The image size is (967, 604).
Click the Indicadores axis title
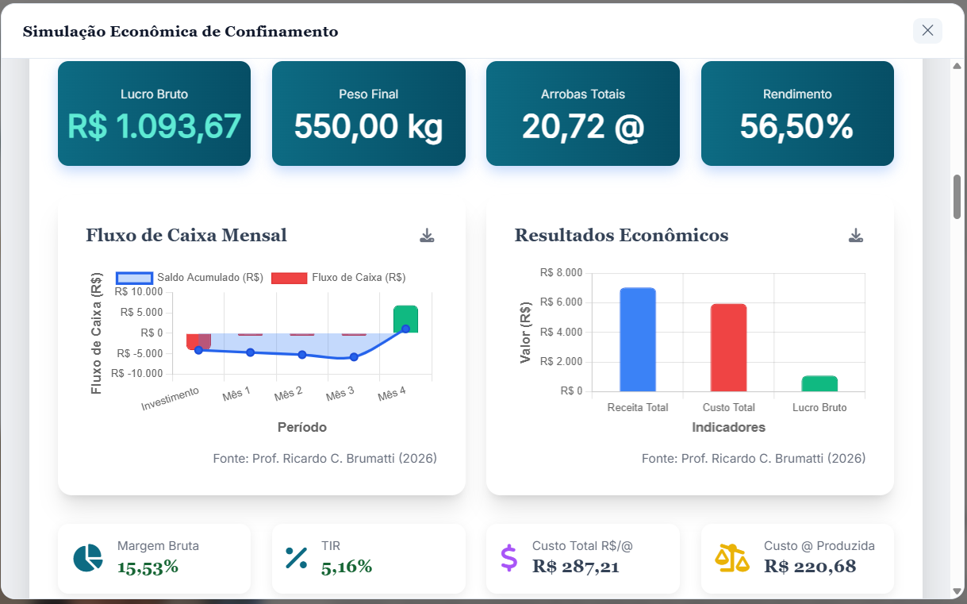pos(729,427)
